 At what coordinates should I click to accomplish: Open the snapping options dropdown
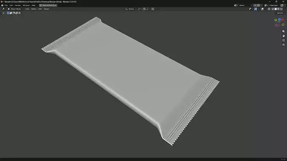[x=148, y=9]
